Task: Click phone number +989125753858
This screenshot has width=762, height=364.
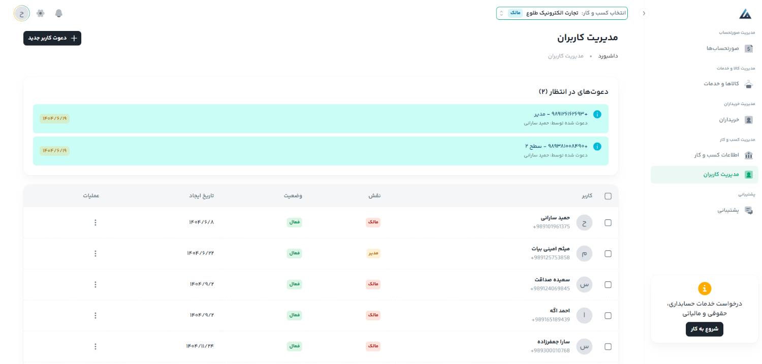Action: click(x=550, y=258)
